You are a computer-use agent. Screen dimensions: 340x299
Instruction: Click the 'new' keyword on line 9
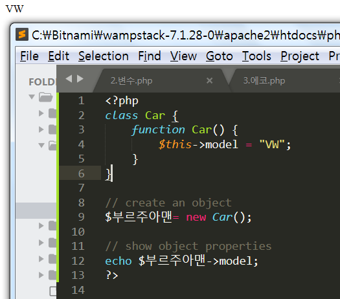click(x=196, y=217)
